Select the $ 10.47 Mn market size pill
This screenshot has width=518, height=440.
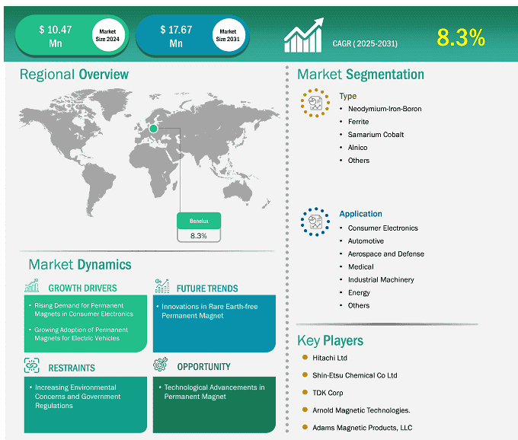tap(72, 35)
